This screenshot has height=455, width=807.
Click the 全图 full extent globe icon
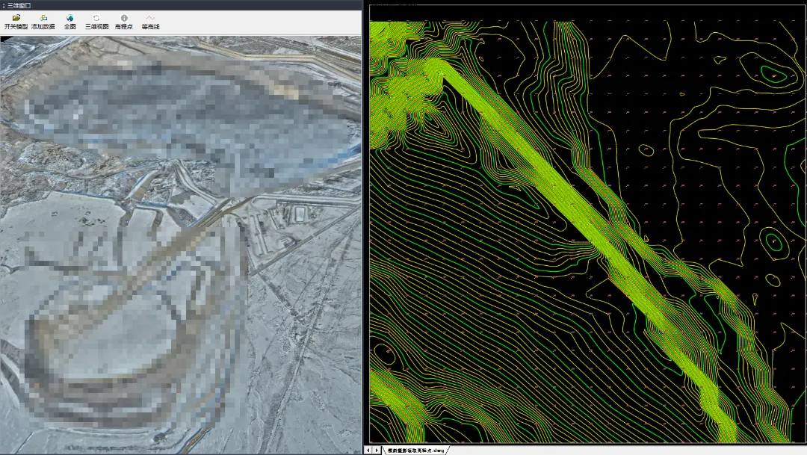pyautogui.click(x=70, y=18)
